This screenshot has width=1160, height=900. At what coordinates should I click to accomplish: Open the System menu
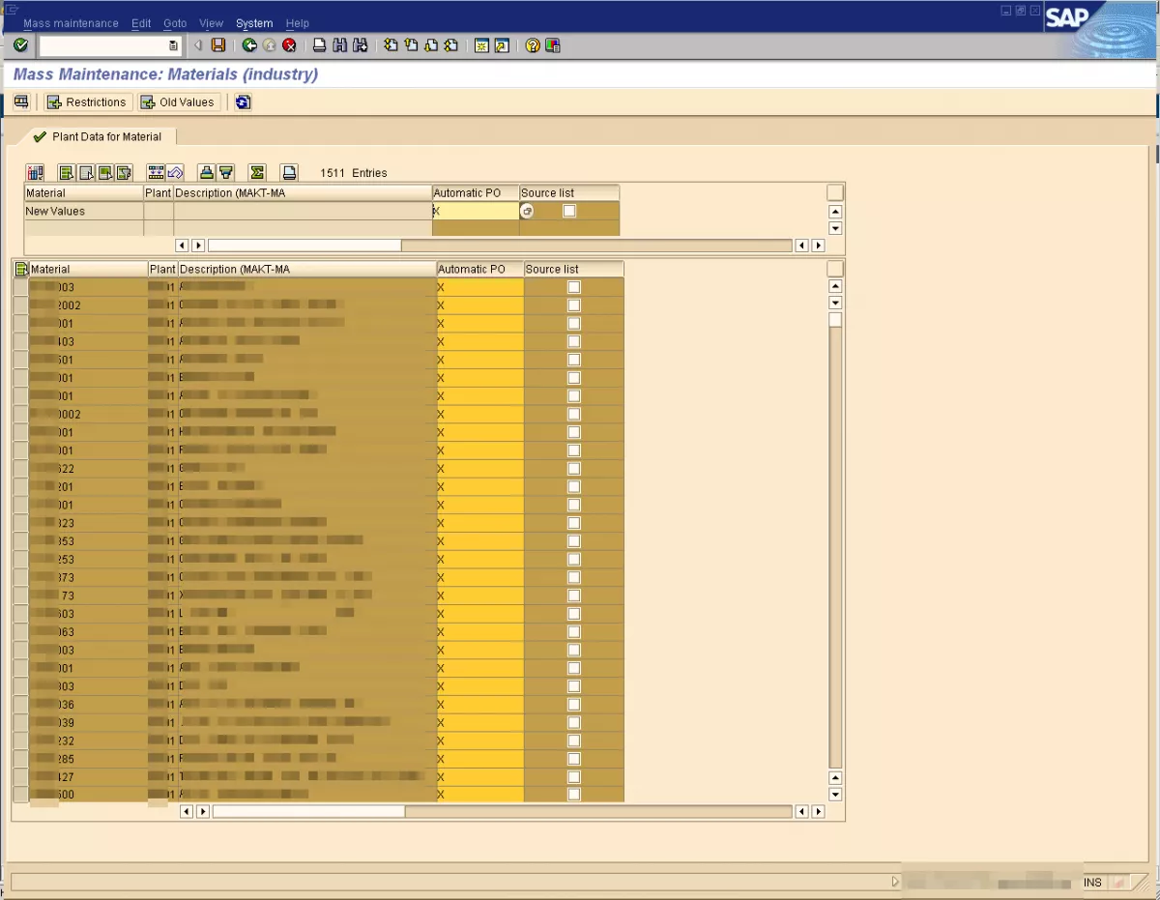254,23
